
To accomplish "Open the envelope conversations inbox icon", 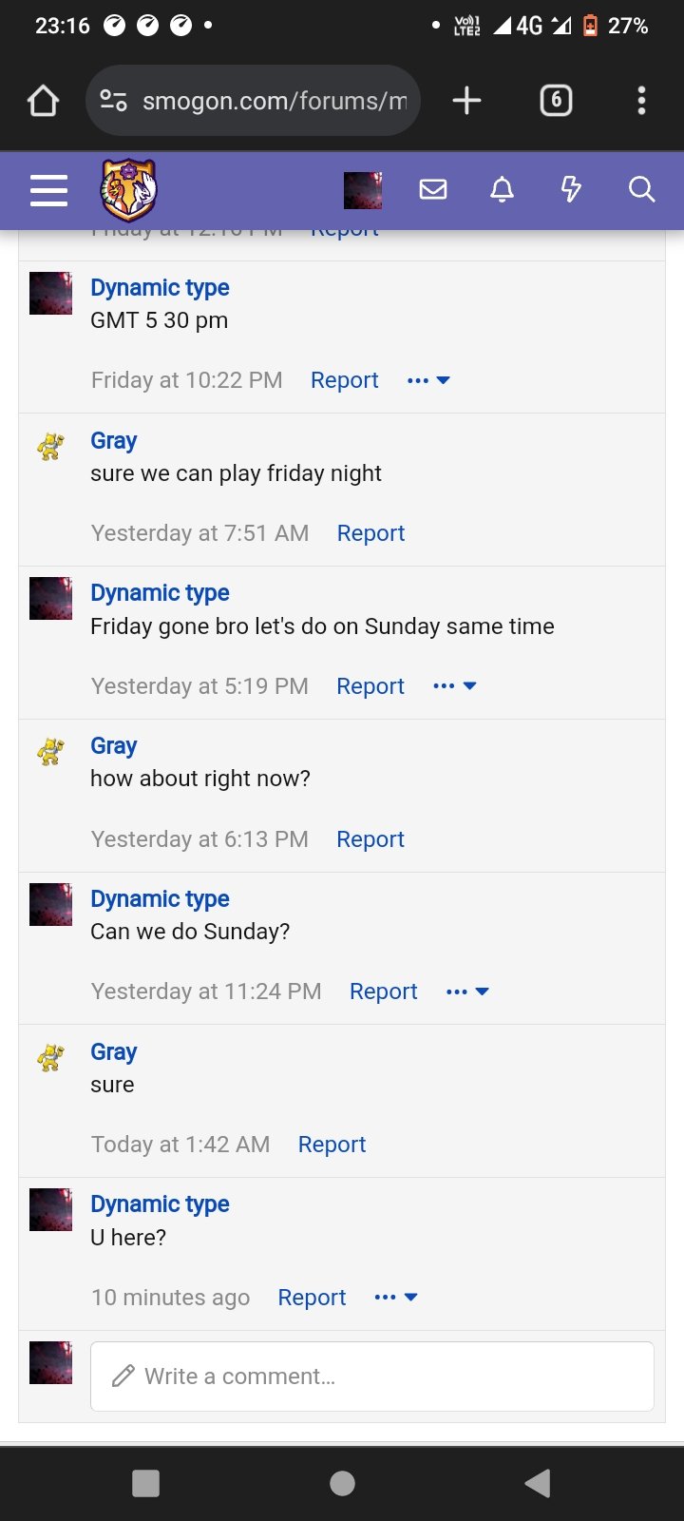I will click(433, 190).
